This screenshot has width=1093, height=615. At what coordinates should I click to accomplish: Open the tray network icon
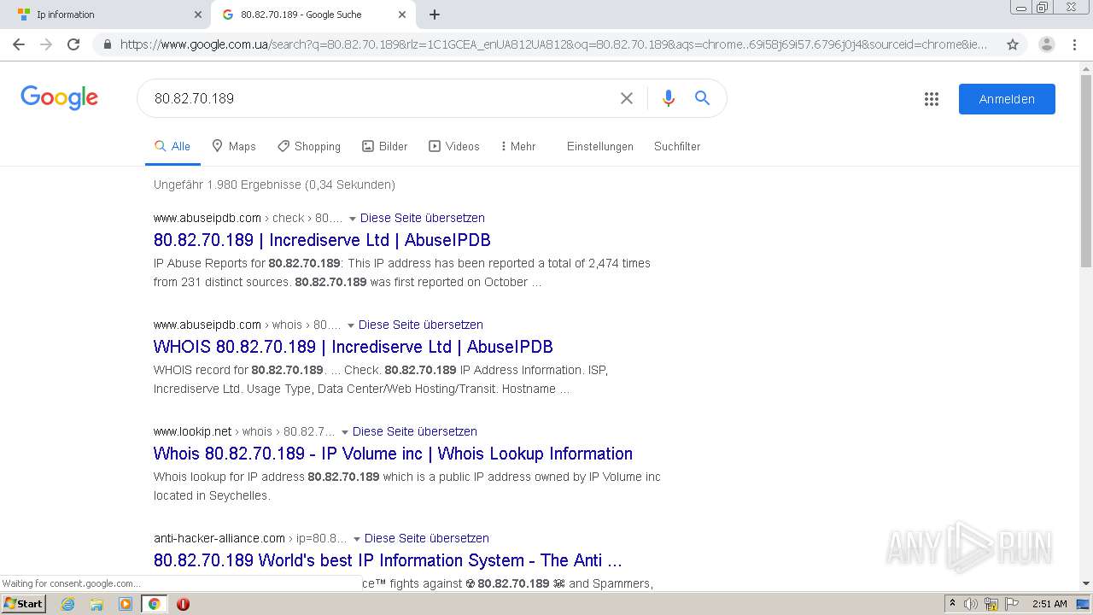click(991, 604)
